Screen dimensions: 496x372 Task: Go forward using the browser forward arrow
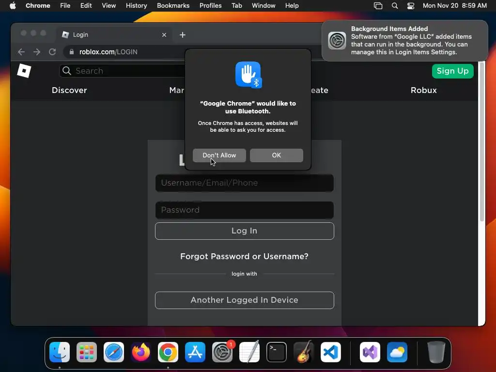37,52
